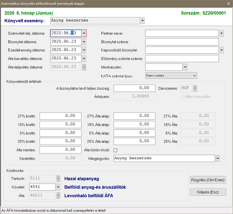233x214 pixels.
Task: Expand the Kapcsolódó bizonylat dropdown arrow
Action: [221, 50]
